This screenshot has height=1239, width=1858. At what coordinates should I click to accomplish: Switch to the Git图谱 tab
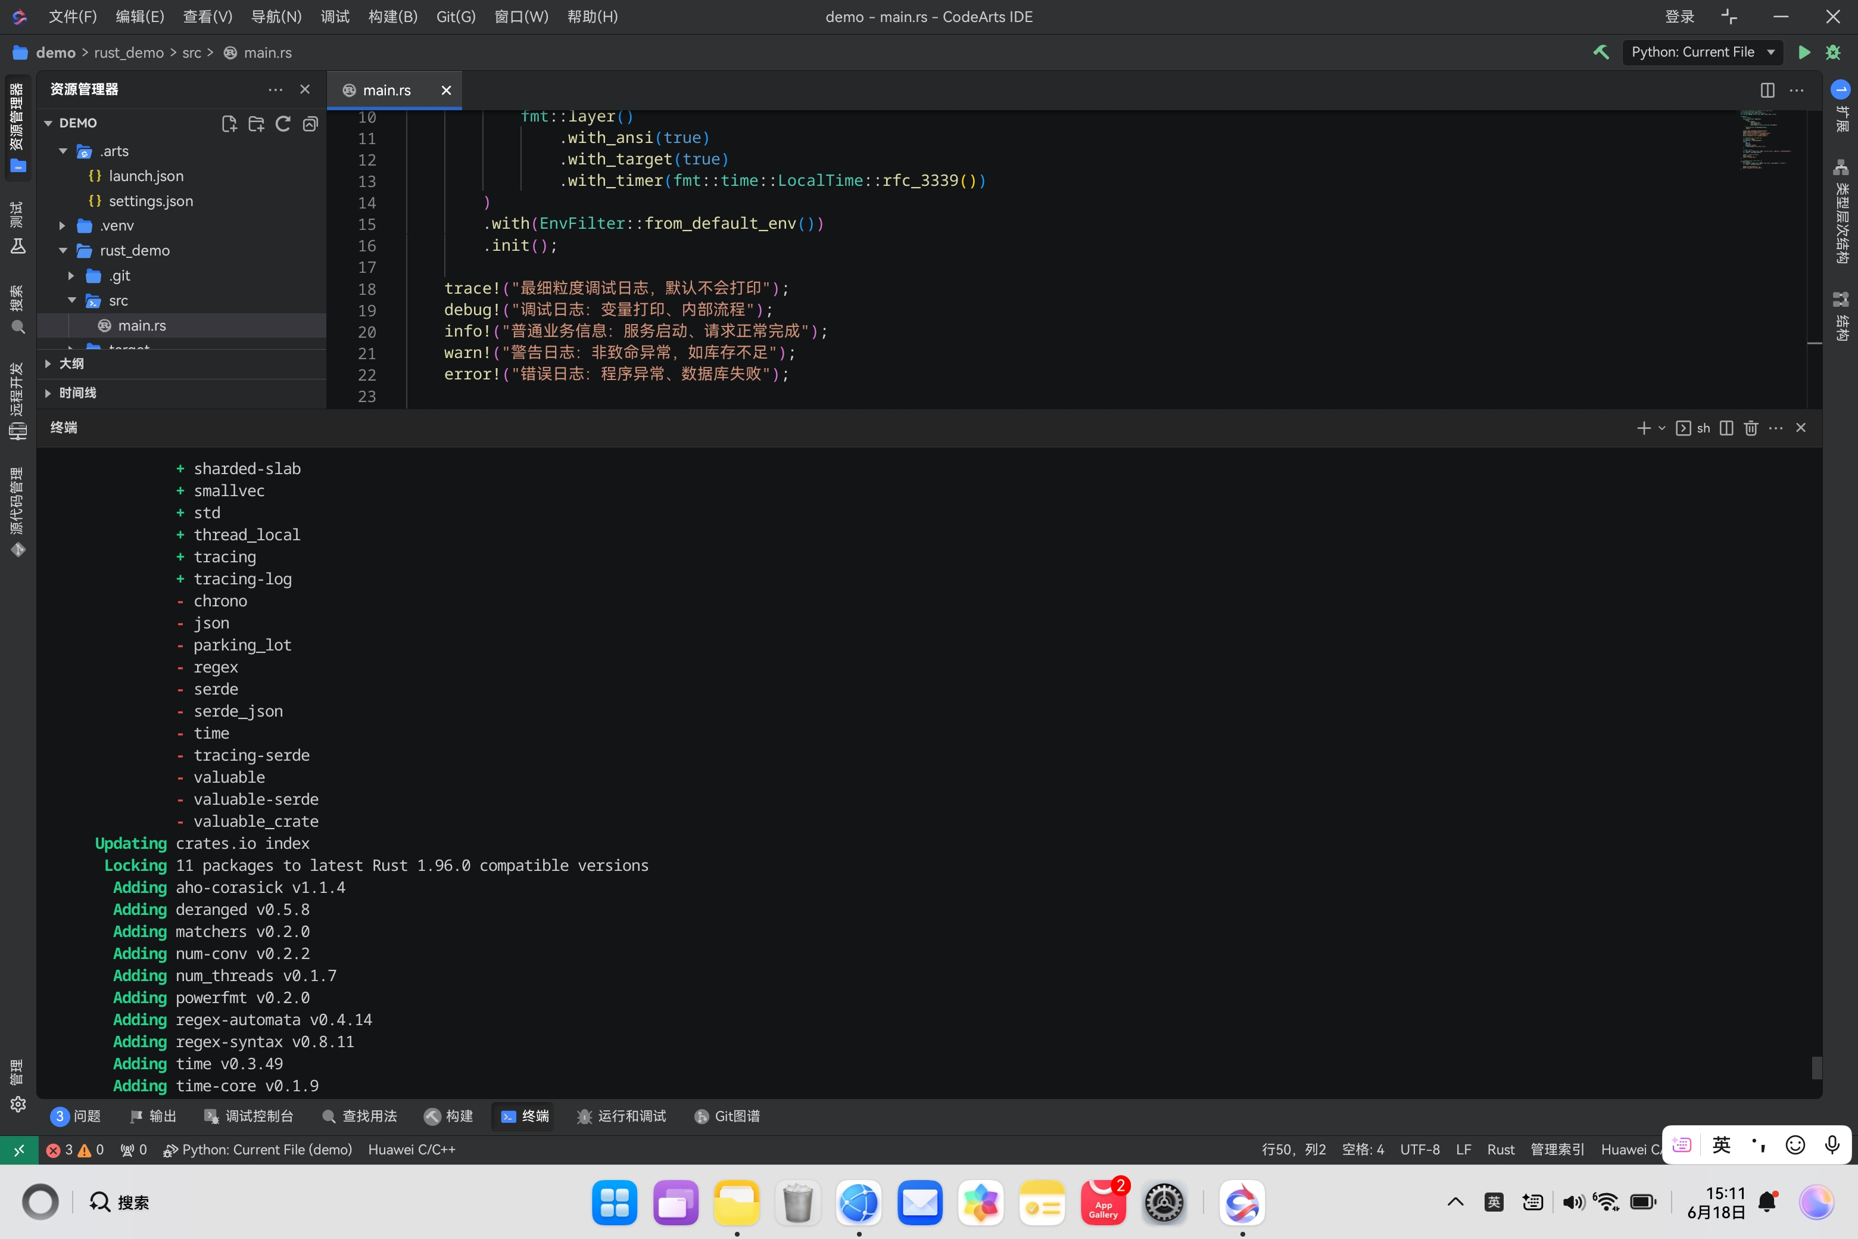(x=727, y=1116)
